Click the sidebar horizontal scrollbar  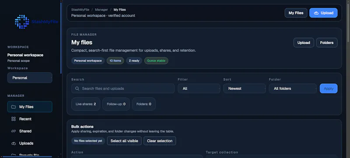tap(27, 157)
